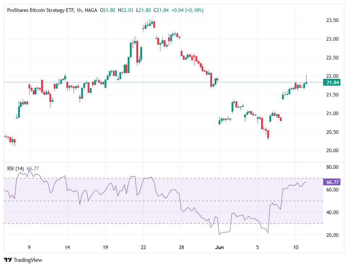348x267 pixels.
Task: Click the green 21.84 current price tag
Action: (x=333, y=83)
